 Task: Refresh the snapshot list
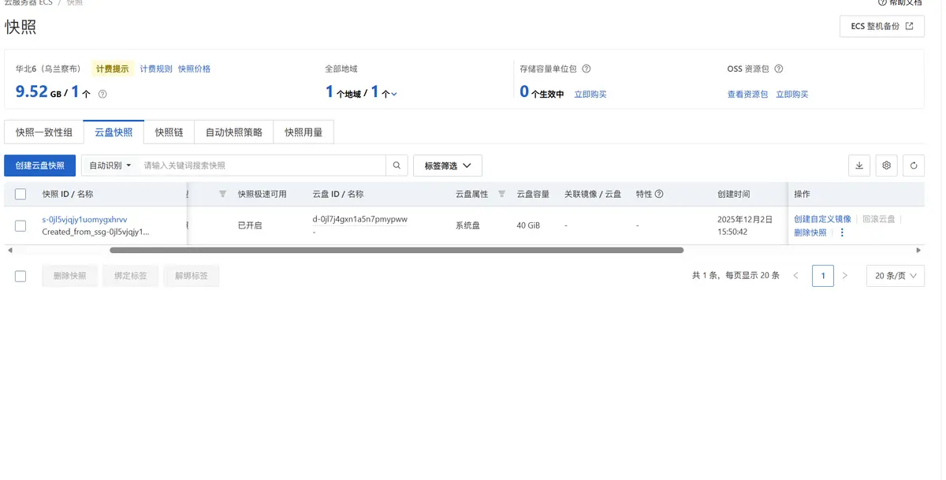(x=914, y=166)
